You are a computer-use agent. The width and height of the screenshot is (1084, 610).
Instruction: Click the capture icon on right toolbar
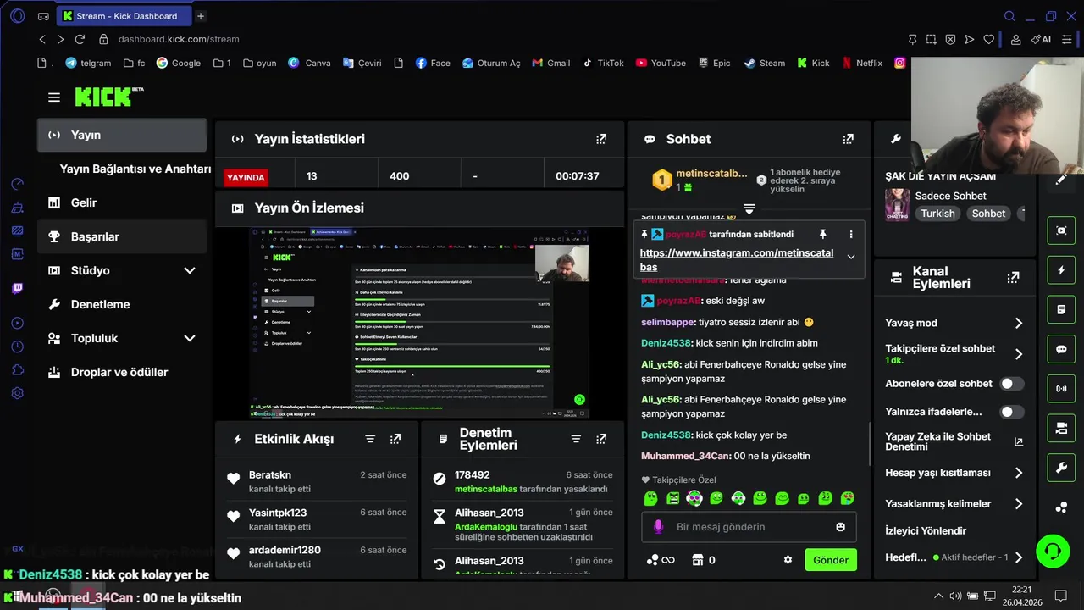tap(1061, 230)
